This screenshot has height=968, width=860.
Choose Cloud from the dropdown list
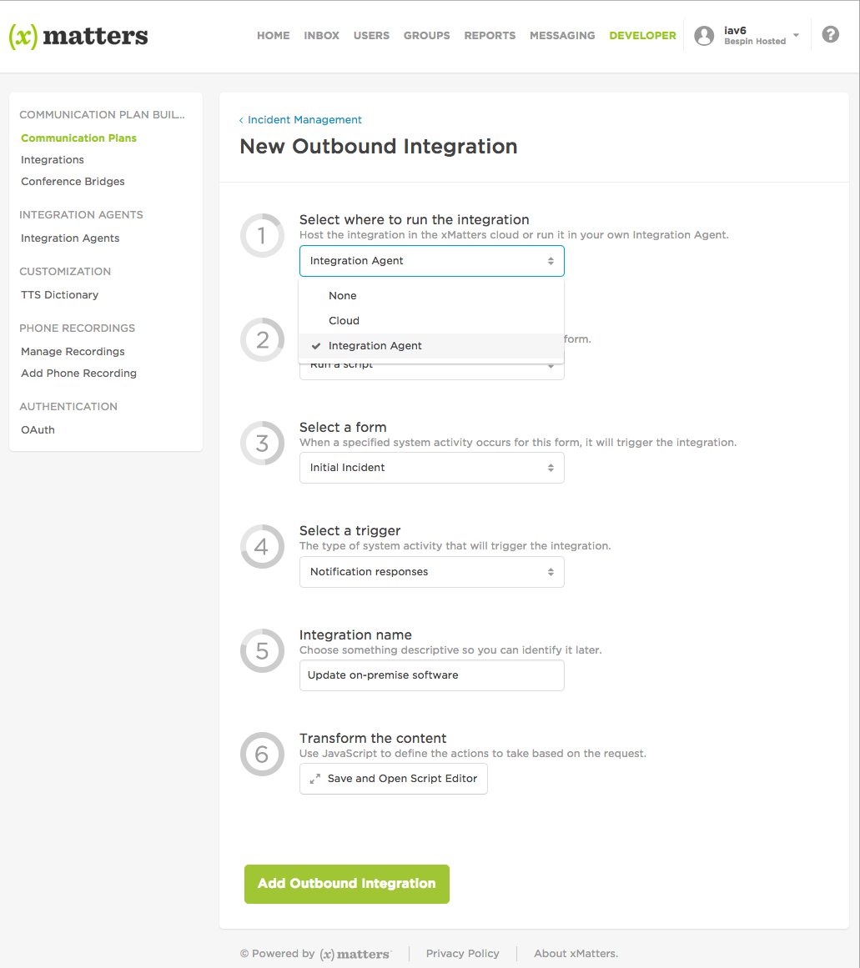tap(431, 321)
